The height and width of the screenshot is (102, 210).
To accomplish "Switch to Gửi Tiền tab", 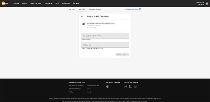I will click(72, 9).
